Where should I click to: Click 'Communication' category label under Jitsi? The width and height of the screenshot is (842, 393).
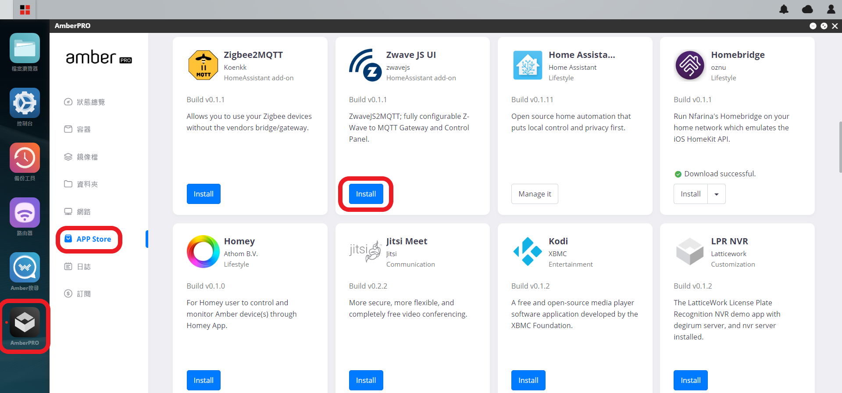410,264
